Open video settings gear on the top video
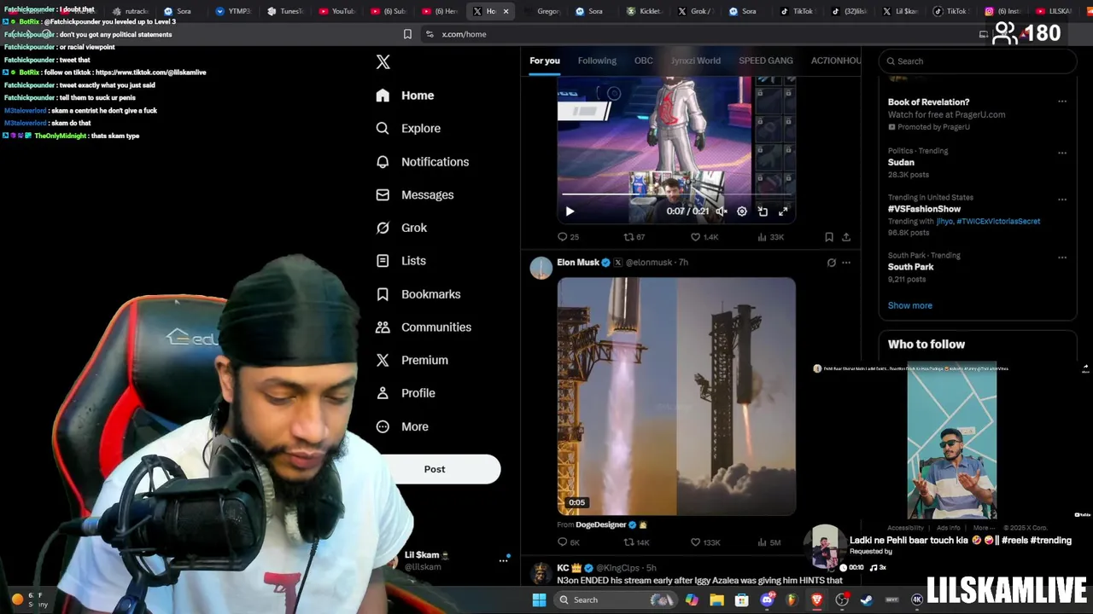 (742, 211)
